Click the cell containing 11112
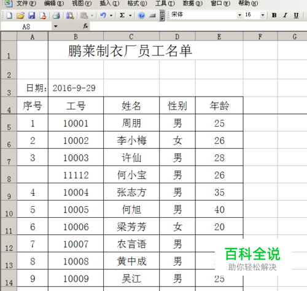Screen dimensions: 307x291 (x=76, y=175)
